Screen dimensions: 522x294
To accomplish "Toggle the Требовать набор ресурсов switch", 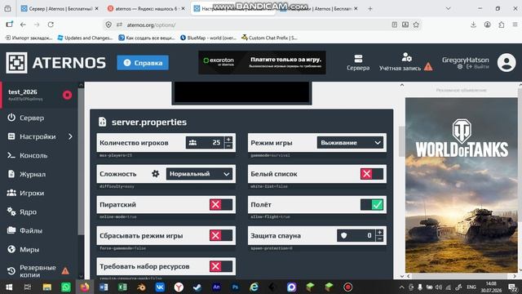I will [221, 266].
